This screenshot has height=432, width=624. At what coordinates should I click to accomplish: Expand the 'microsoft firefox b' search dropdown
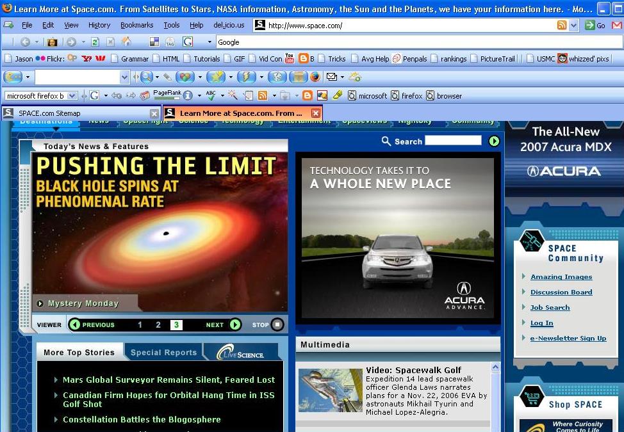coord(72,96)
